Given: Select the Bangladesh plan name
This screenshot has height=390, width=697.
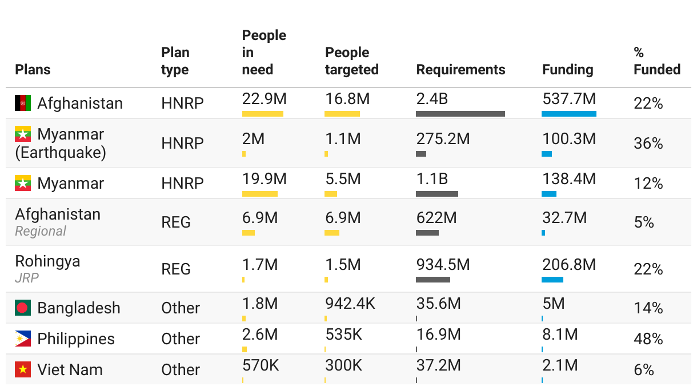Looking at the screenshot, I should tap(79, 308).
